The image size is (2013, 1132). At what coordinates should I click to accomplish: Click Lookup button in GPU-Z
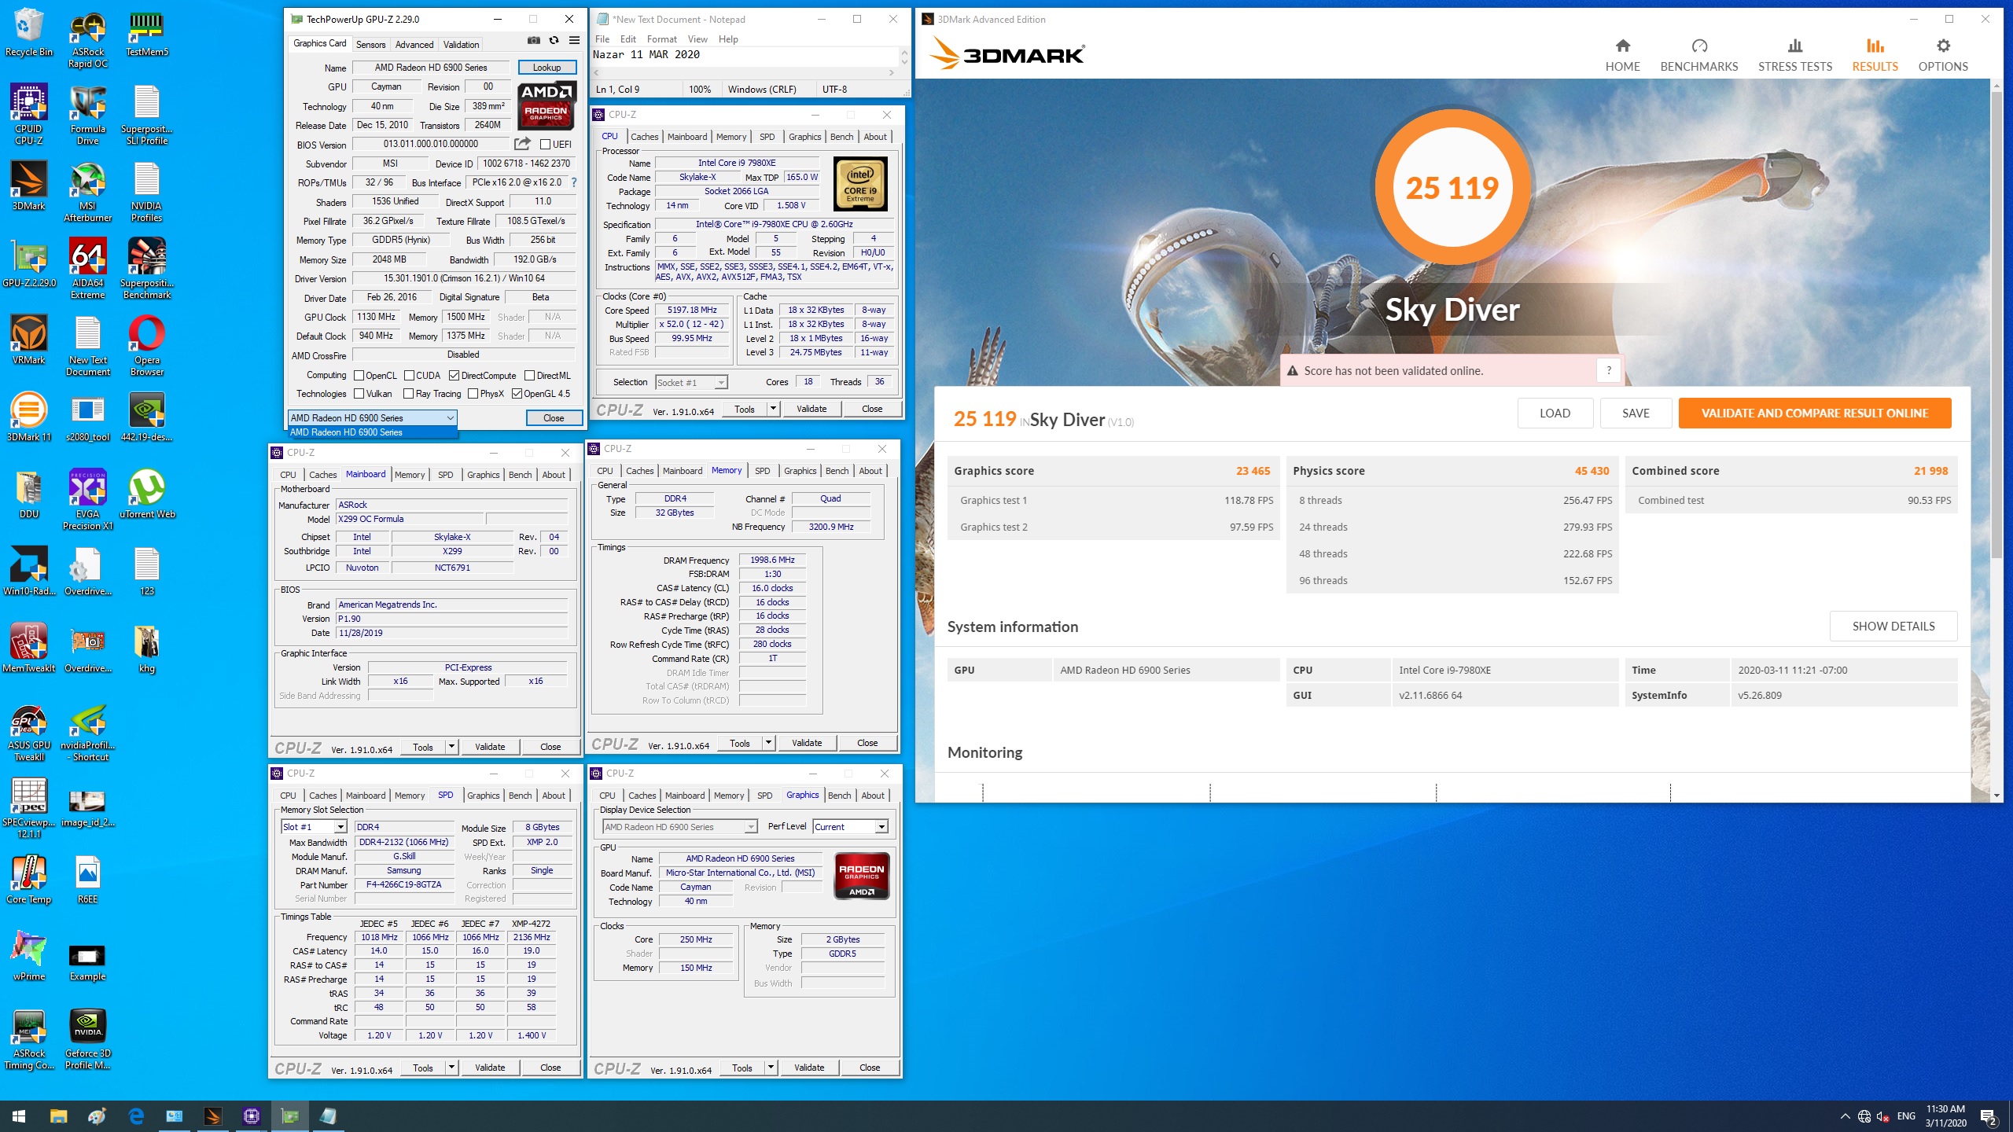(x=546, y=68)
